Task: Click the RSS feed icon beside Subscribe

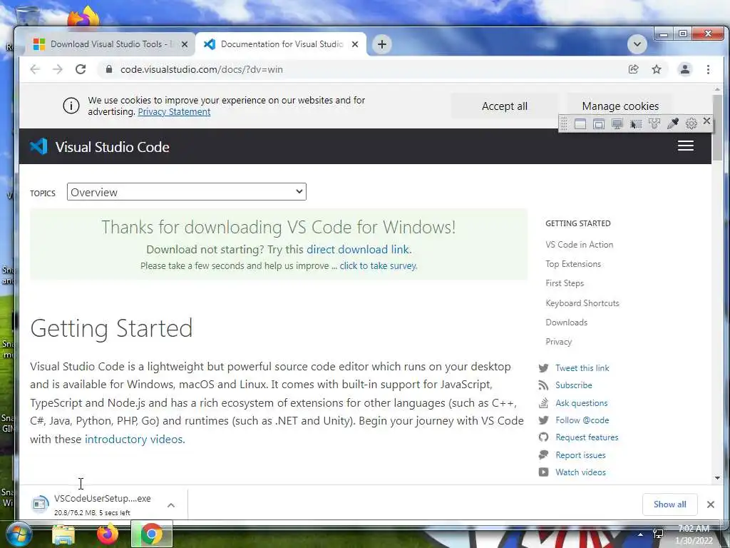Action: pos(543,385)
